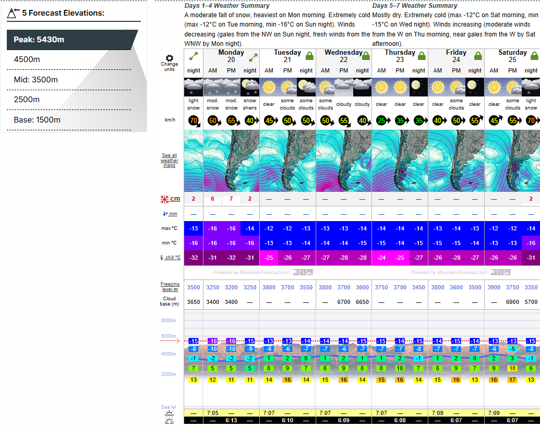Click Days 5–7 Weather Summary heading

coord(415,6)
